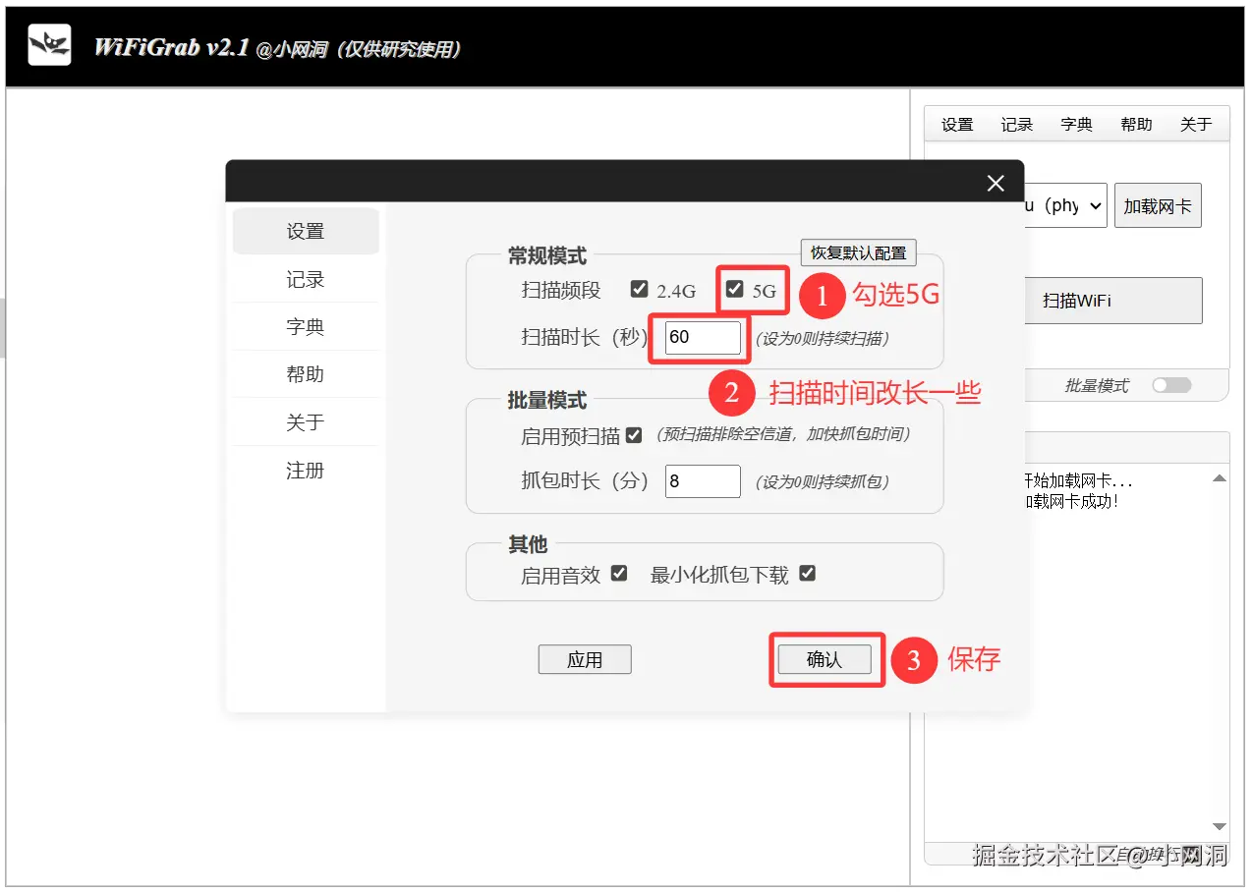The image size is (1252, 893).
Task: Click the 常规模式 section heading
Action: [547, 256]
